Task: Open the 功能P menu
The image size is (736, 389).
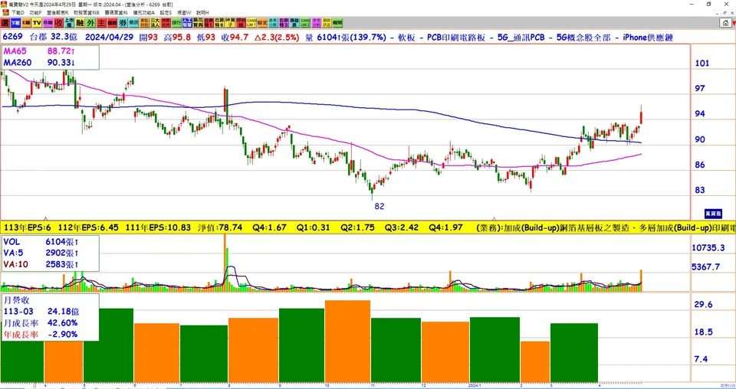Action: tap(35, 13)
